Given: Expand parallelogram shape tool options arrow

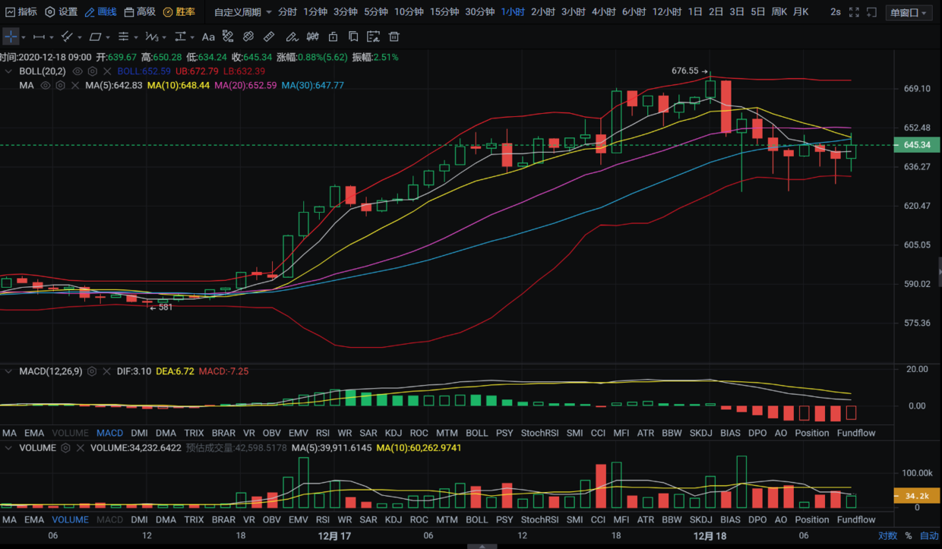Looking at the screenshot, I should pos(108,37).
